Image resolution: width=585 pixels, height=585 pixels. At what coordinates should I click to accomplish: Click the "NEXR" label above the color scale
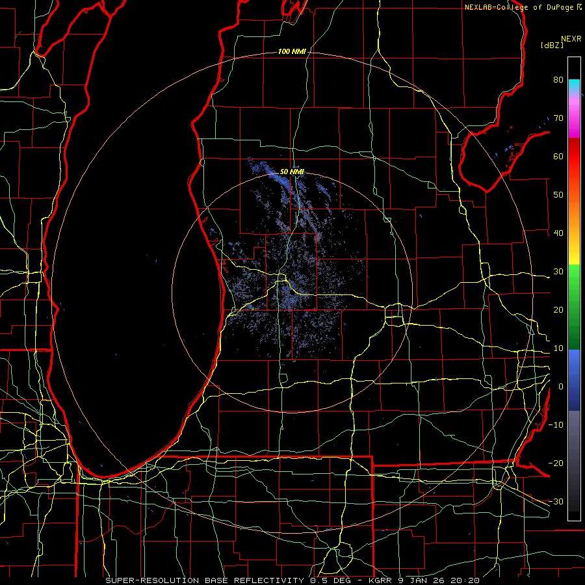pyautogui.click(x=571, y=39)
